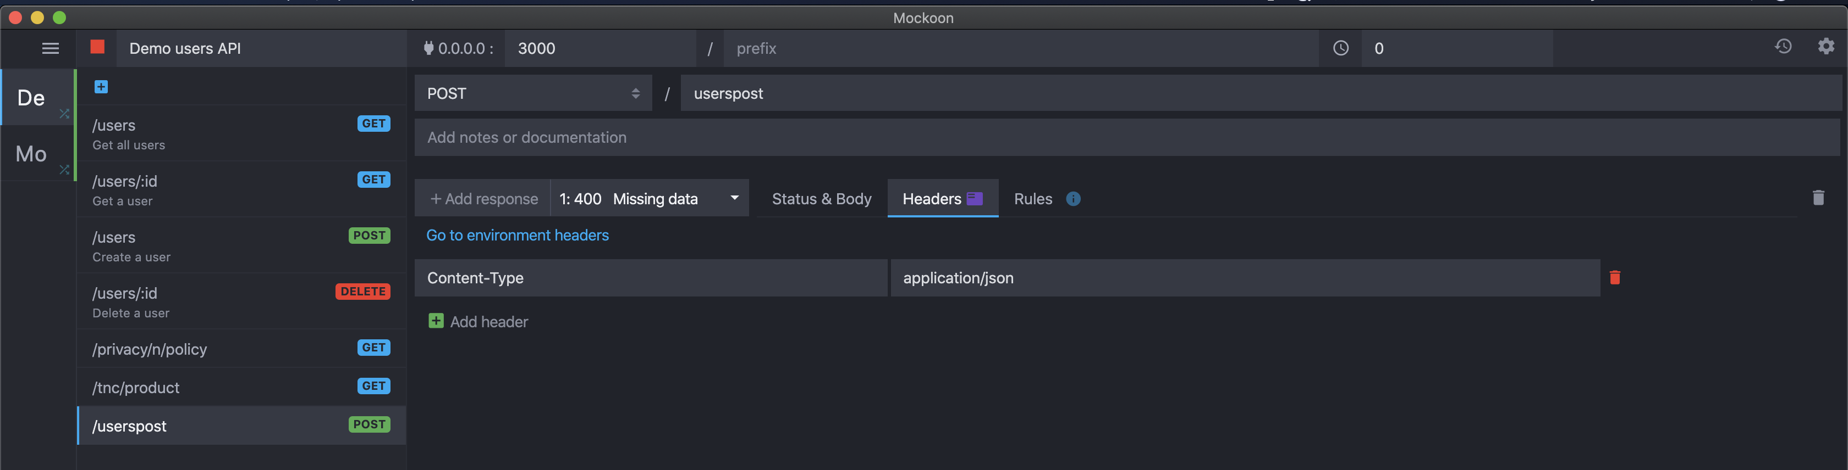1848x470 pixels.
Task: Click the latency clock icon
Action: click(1340, 48)
